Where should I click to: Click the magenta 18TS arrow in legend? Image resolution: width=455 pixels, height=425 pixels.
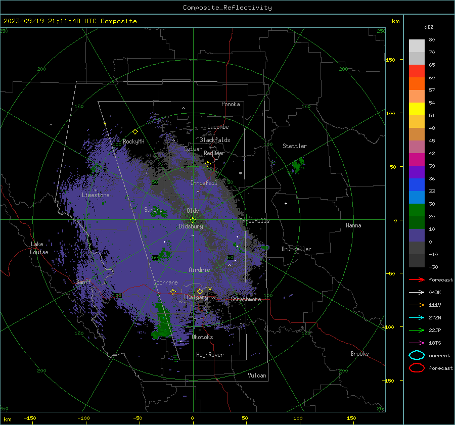pos(417,343)
